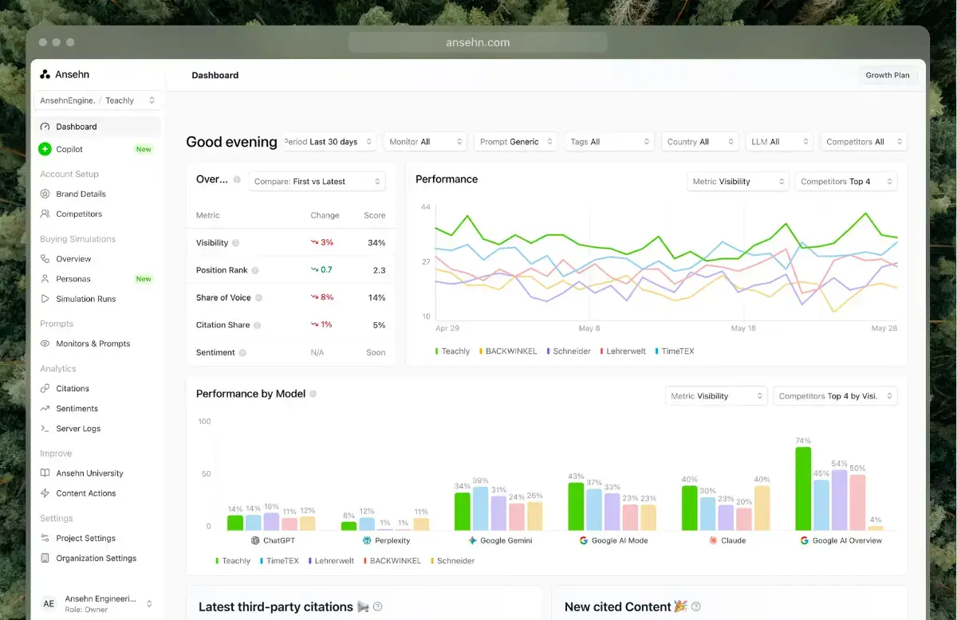Click the Buying Simulations Overview icon
Image resolution: width=957 pixels, height=620 pixels.
tap(45, 259)
